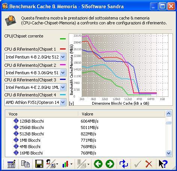Click info icon beside 256kB Blocchi
This screenshot has height=171, width=177.
click(16, 127)
